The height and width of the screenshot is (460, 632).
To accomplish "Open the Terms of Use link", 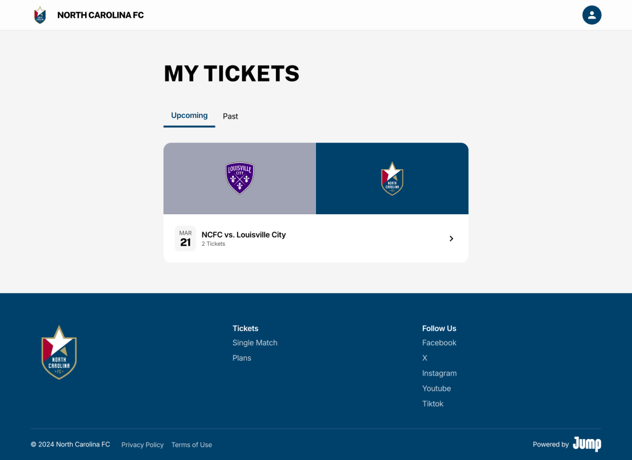I will coord(191,445).
